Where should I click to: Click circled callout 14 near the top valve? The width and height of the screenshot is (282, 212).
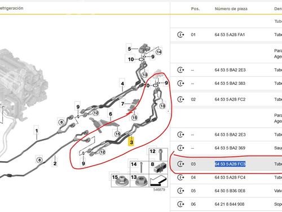159,51
